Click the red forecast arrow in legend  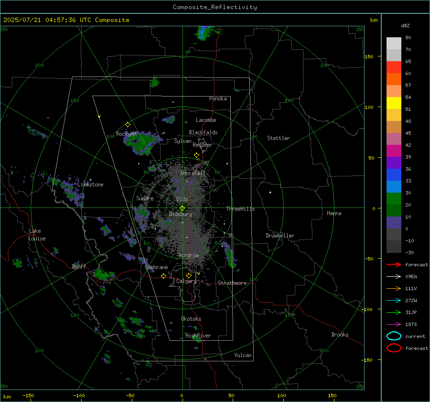(394, 264)
